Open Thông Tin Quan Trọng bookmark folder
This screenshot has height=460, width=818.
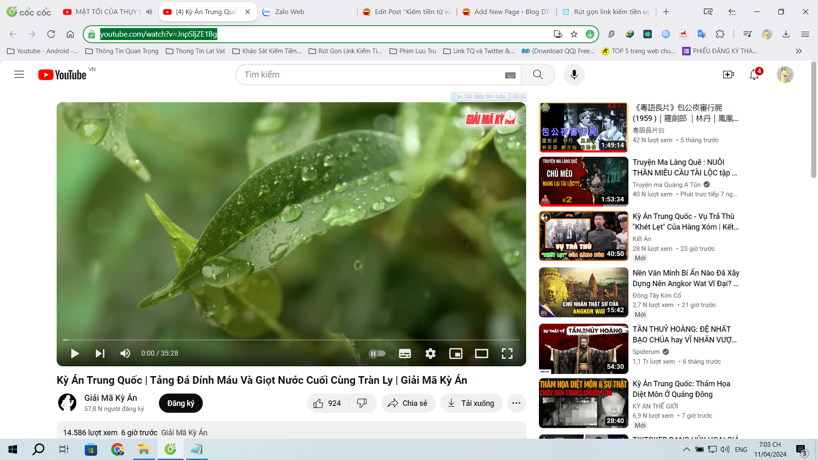(x=122, y=51)
